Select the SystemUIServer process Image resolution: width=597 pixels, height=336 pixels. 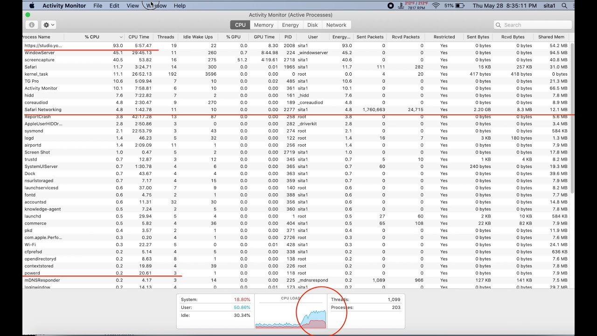tap(296, 167)
